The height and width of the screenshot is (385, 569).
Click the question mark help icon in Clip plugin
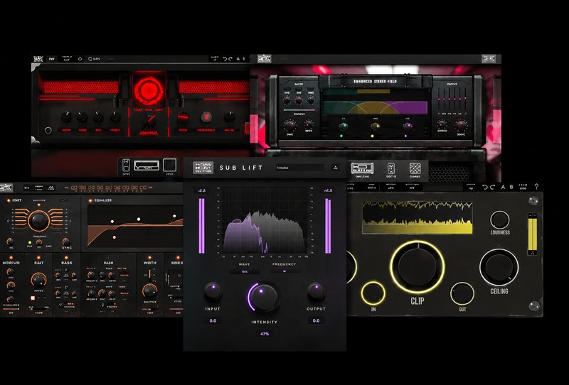[x=536, y=187]
